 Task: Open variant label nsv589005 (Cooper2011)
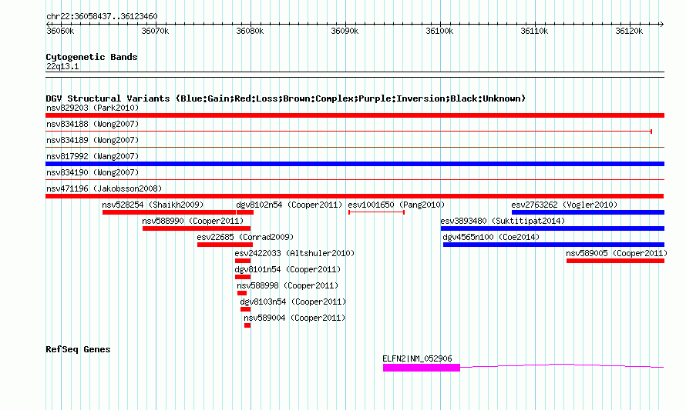point(617,253)
